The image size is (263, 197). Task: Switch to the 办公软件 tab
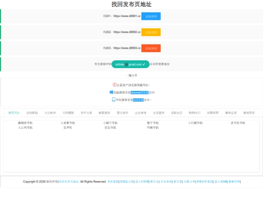50,113
